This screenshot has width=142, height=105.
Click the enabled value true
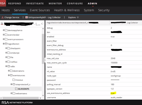[x=113, y=37]
